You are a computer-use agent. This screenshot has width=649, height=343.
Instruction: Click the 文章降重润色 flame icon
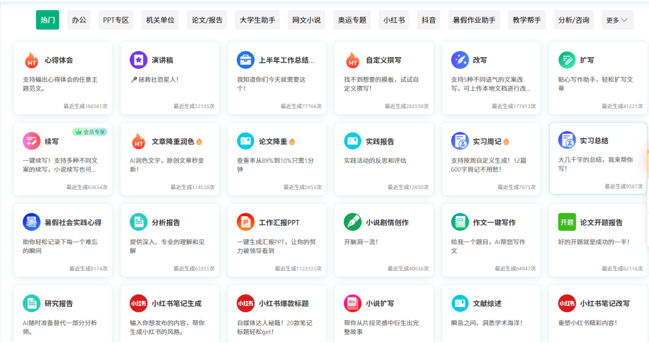(x=138, y=141)
